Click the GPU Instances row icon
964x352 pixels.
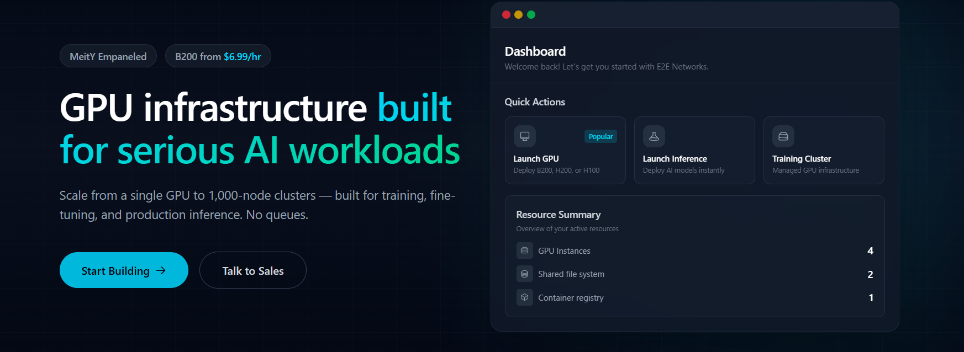(524, 250)
